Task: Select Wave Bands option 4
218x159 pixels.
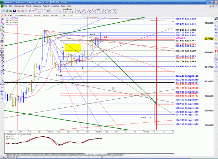Action: point(68,12)
